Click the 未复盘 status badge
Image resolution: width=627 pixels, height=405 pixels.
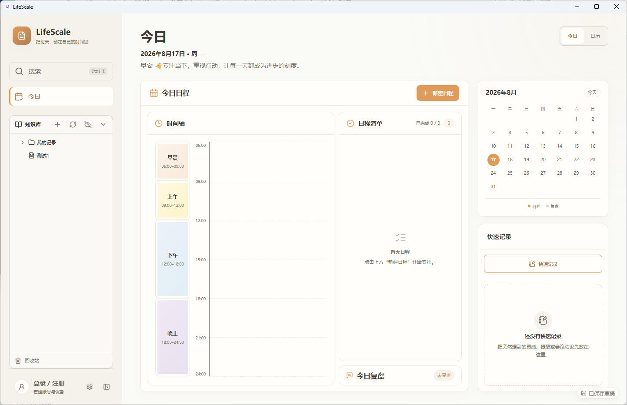tap(444, 375)
